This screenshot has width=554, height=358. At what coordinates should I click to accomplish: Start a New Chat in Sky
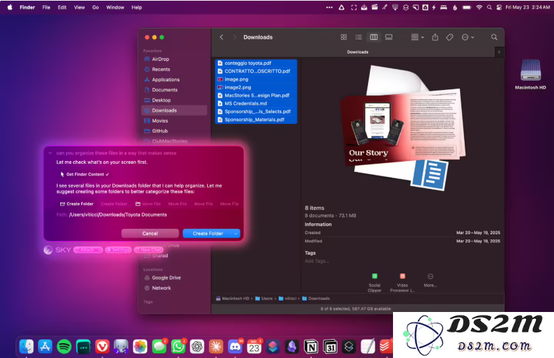click(x=149, y=250)
